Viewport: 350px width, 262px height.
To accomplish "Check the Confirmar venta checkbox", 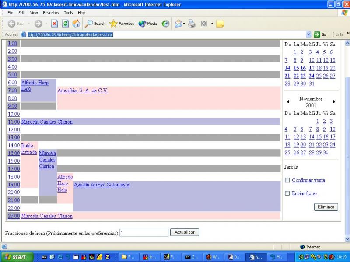I will [x=287, y=180].
